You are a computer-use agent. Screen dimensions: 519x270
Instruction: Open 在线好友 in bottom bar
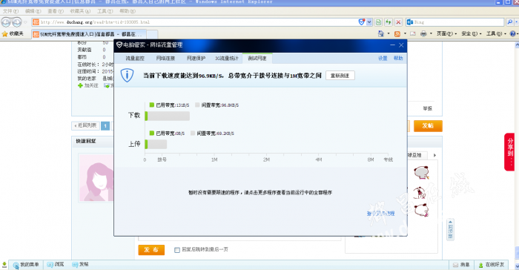click(x=491, y=265)
